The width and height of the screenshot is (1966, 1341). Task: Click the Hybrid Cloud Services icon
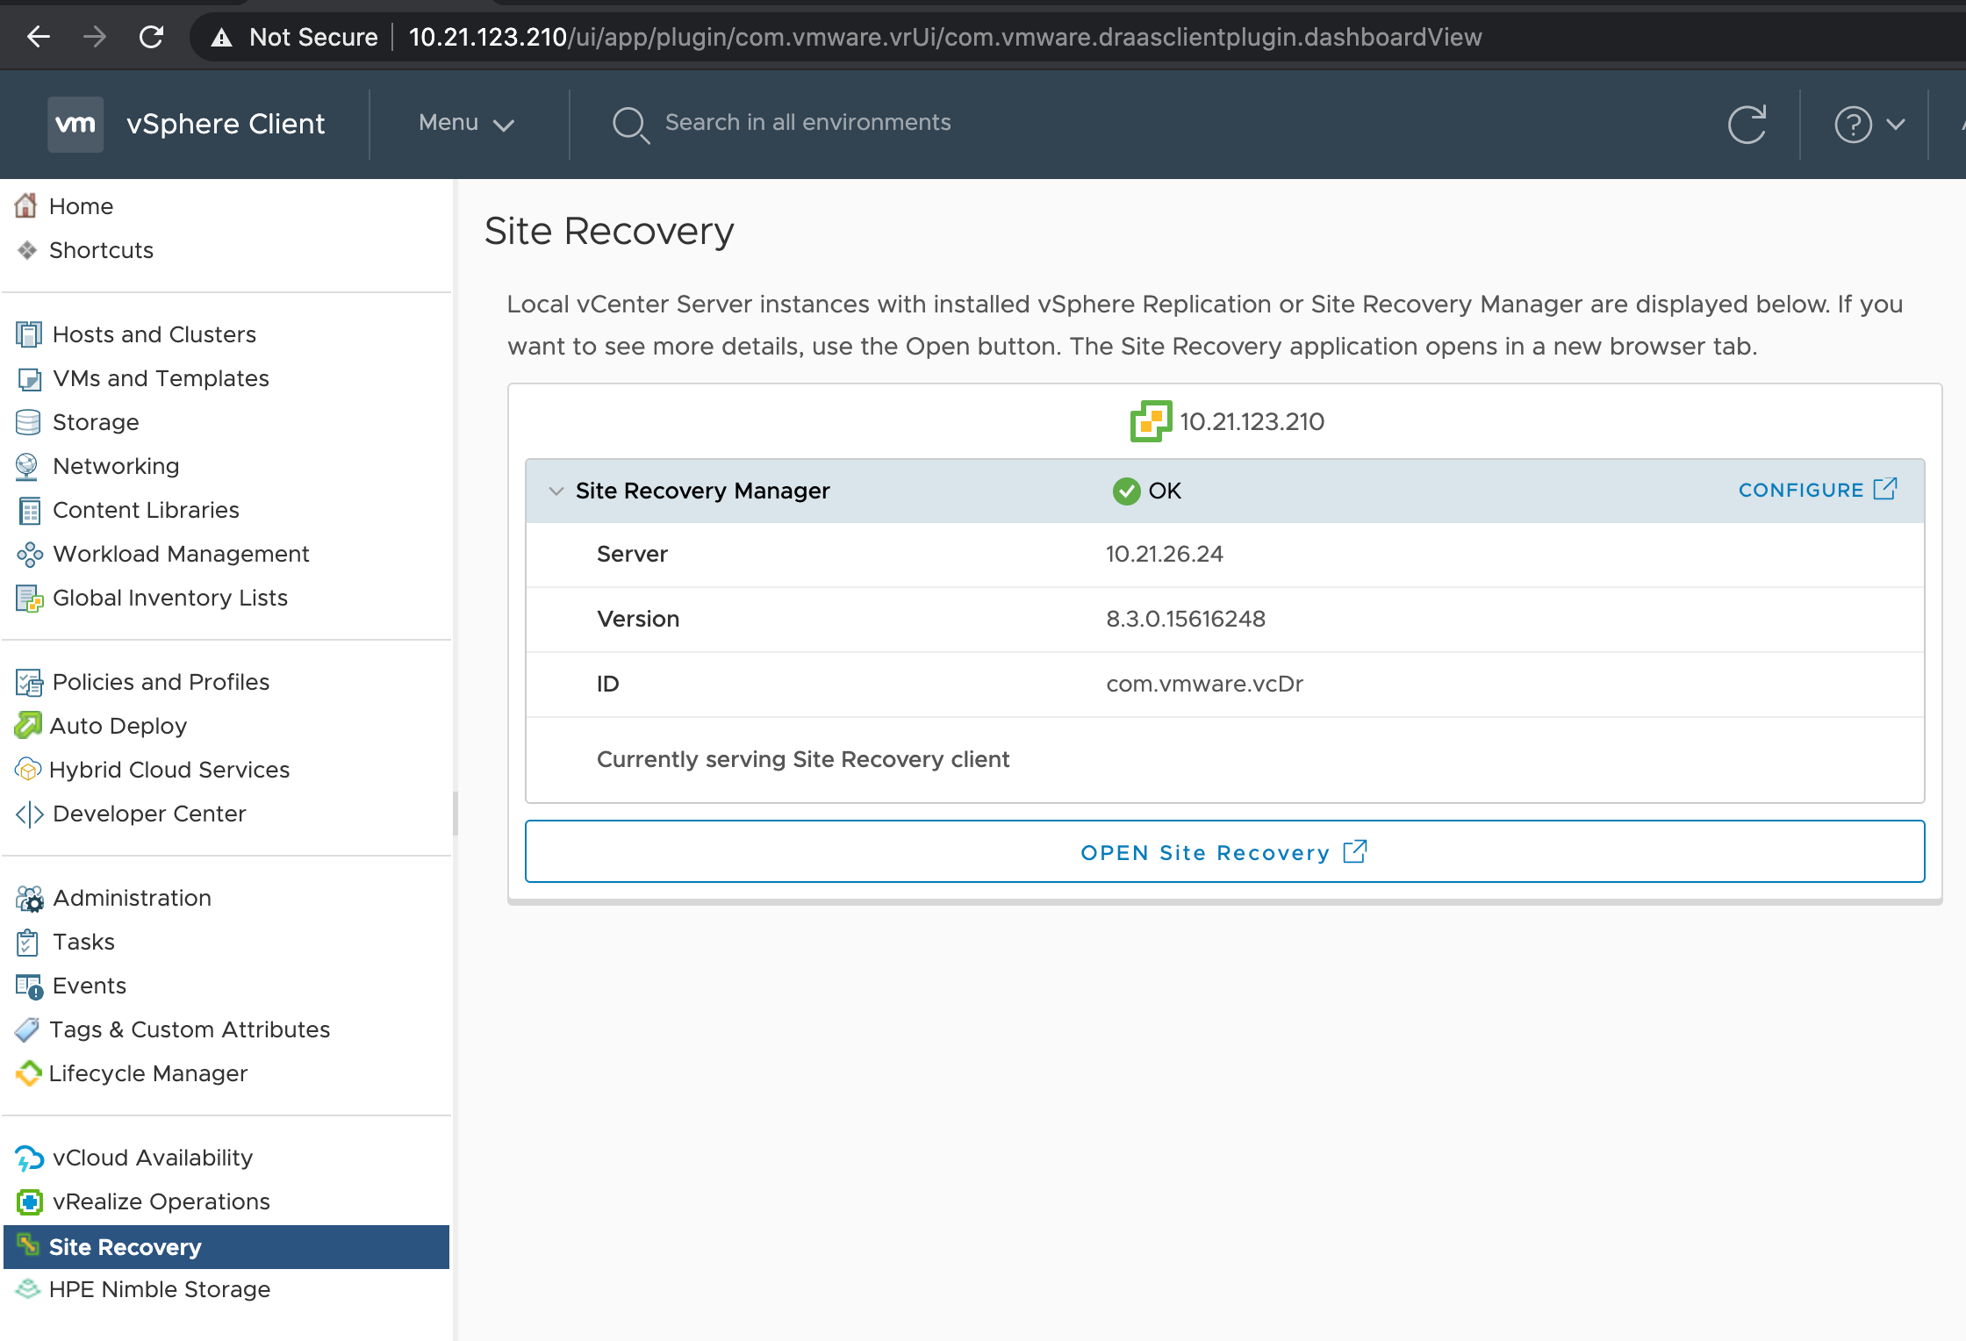click(x=28, y=770)
